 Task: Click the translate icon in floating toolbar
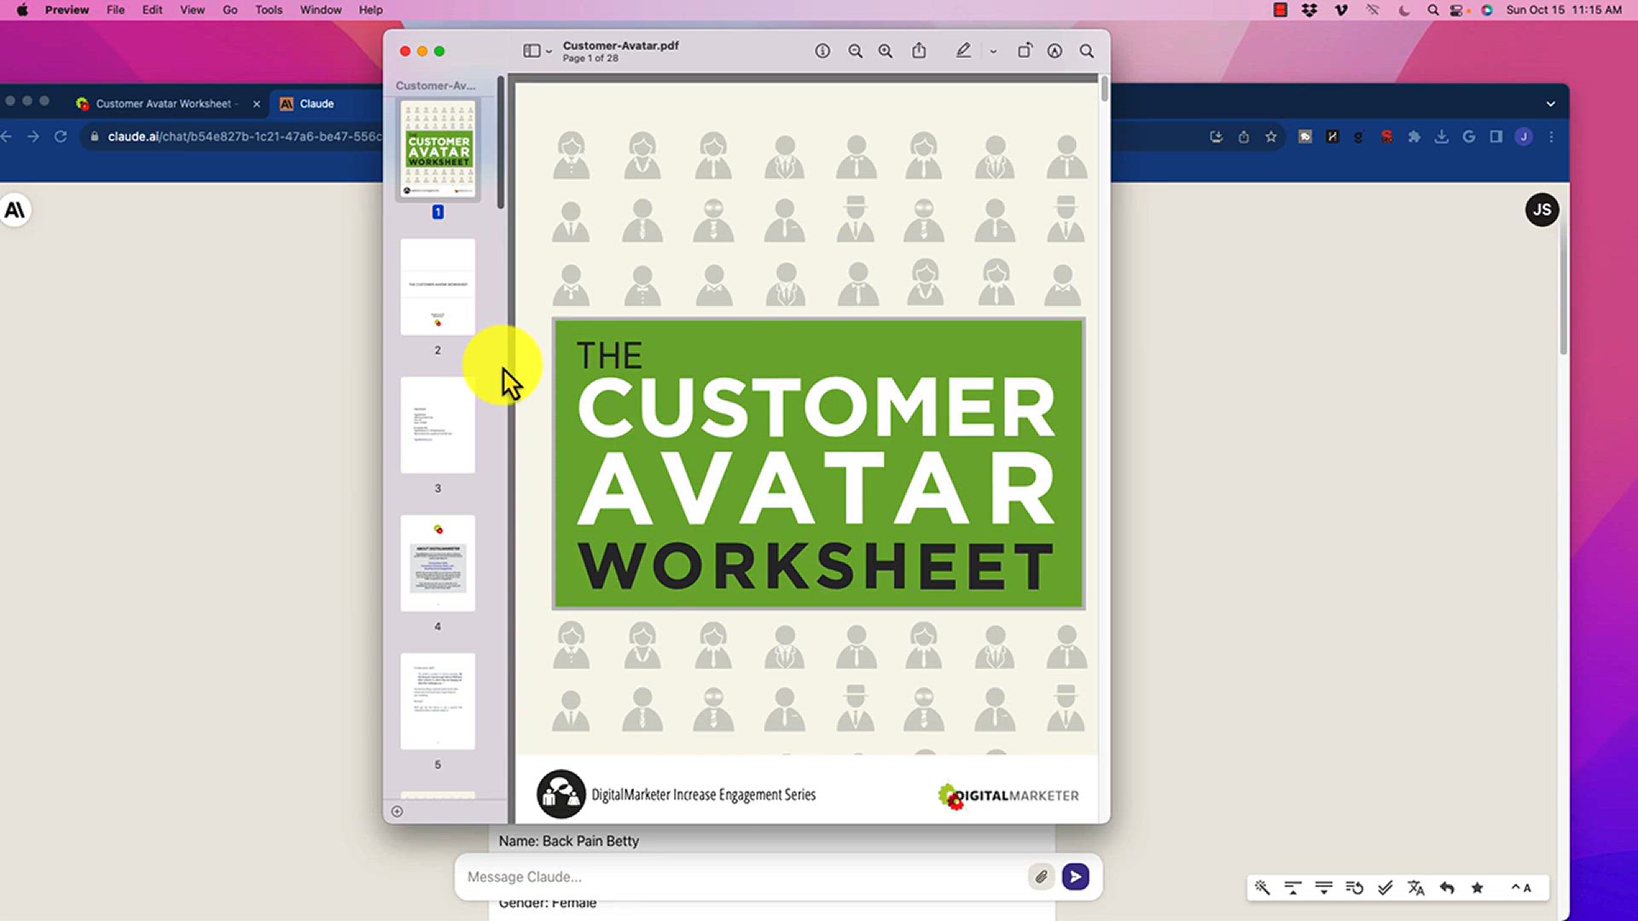1416,888
